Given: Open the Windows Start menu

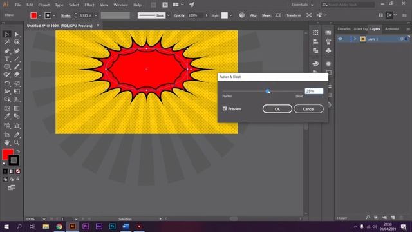Looking at the screenshot, I should pyautogui.click(x=6, y=226).
